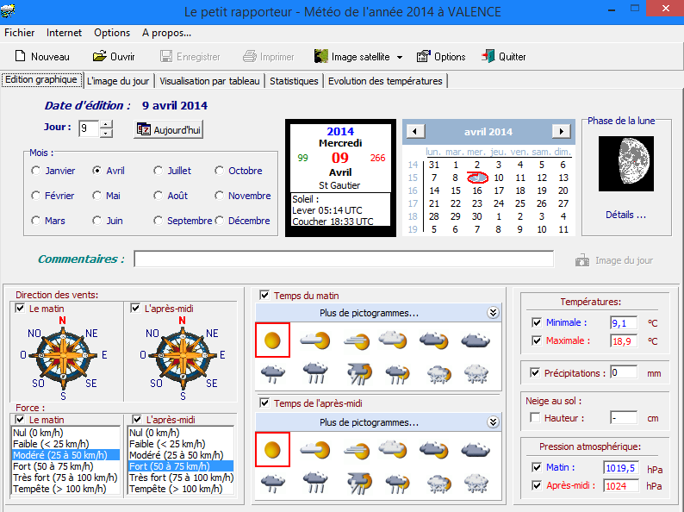Select sun with cloud pictogram for morning

[x=315, y=340]
